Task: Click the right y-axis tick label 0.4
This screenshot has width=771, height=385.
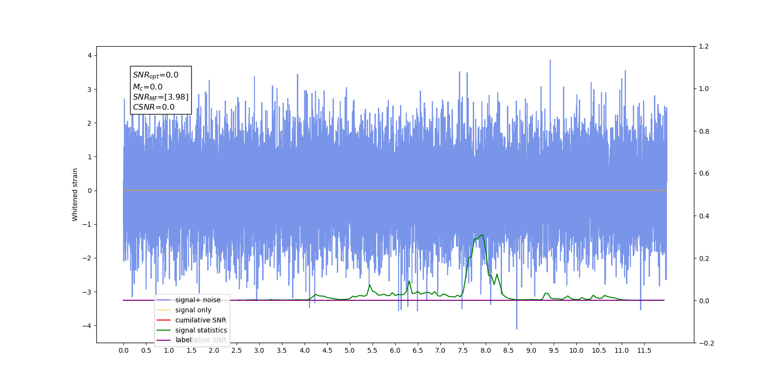Action: [704, 216]
